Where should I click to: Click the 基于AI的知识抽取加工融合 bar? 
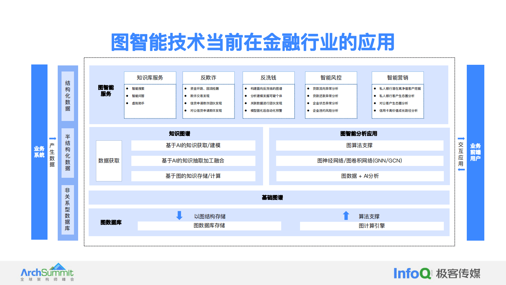pyautogui.click(x=193, y=161)
